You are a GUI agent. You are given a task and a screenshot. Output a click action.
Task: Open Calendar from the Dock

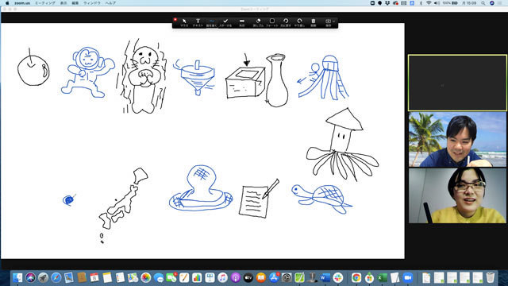(x=94, y=277)
